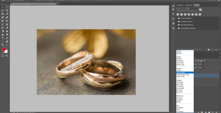Image resolution: width=221 pixels, height=113 pixels.
Task: Select the Crop tool
Action: tap(3, 14)
